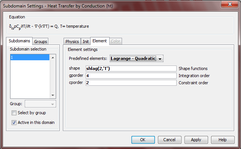
Task: Uncheck Active in this domain
Action: coord(14,123)
